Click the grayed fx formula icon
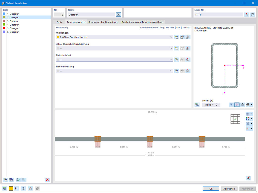This screenshot has width=258, height=193. pyautogui.click(x=38, y=188)
